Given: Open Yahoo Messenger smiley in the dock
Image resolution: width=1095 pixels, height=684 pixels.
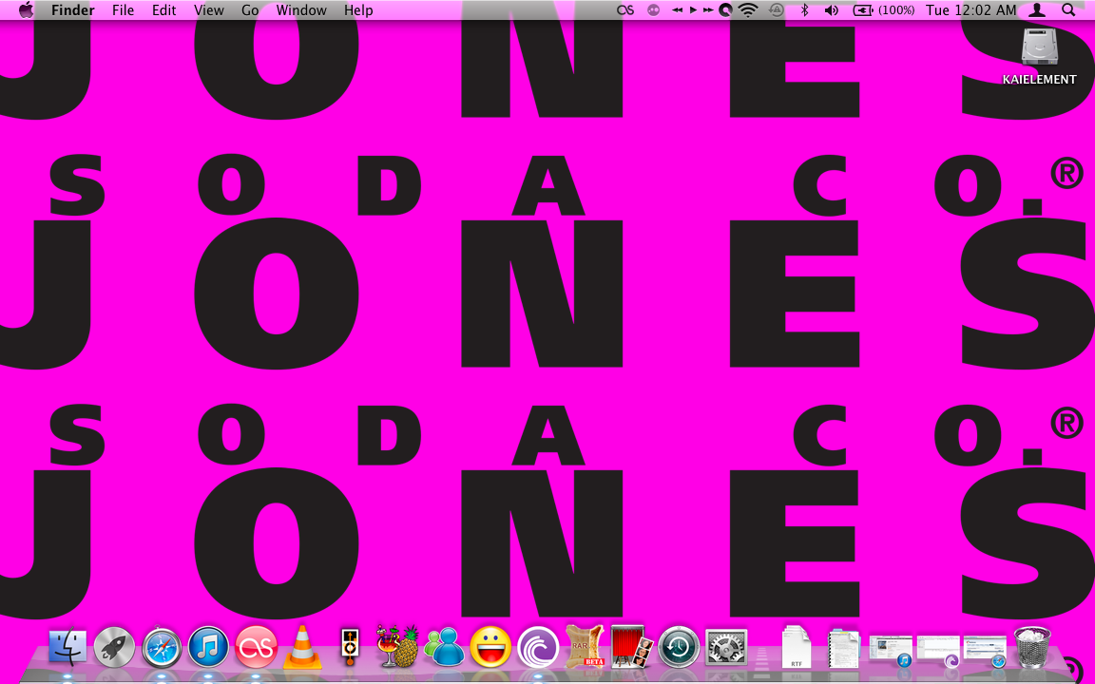Looking at the screenshot, I should [490, 647].
